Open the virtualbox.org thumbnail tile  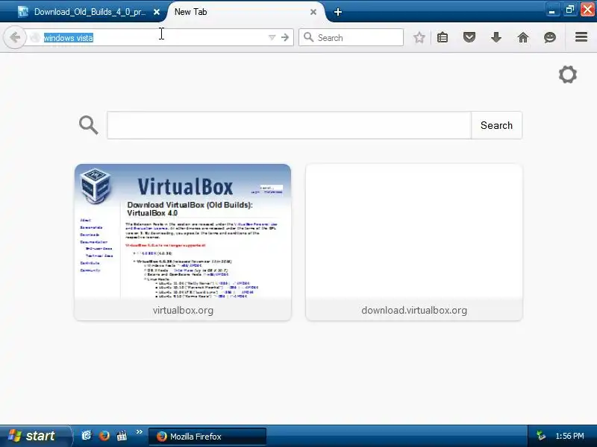pos(183,241)
